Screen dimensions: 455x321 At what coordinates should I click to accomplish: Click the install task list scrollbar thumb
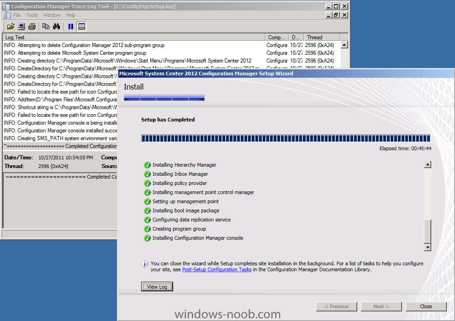(x=427, y=232)
